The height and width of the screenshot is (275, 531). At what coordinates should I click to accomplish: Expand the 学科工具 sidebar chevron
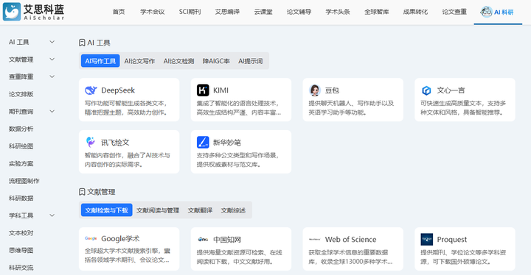52,215
